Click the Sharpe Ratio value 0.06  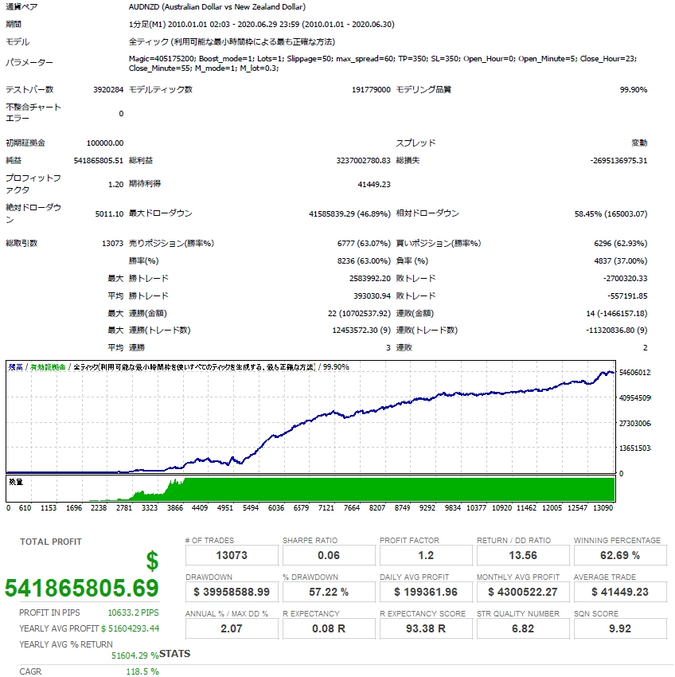pyautogui.click(x=329, y=555)
